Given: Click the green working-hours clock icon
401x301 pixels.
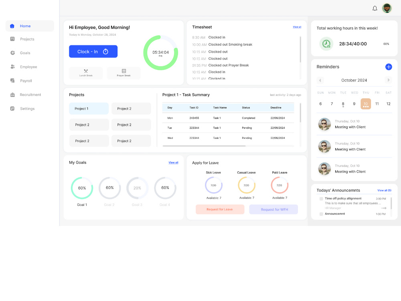Looking at the screenshot, I should 326,44.
